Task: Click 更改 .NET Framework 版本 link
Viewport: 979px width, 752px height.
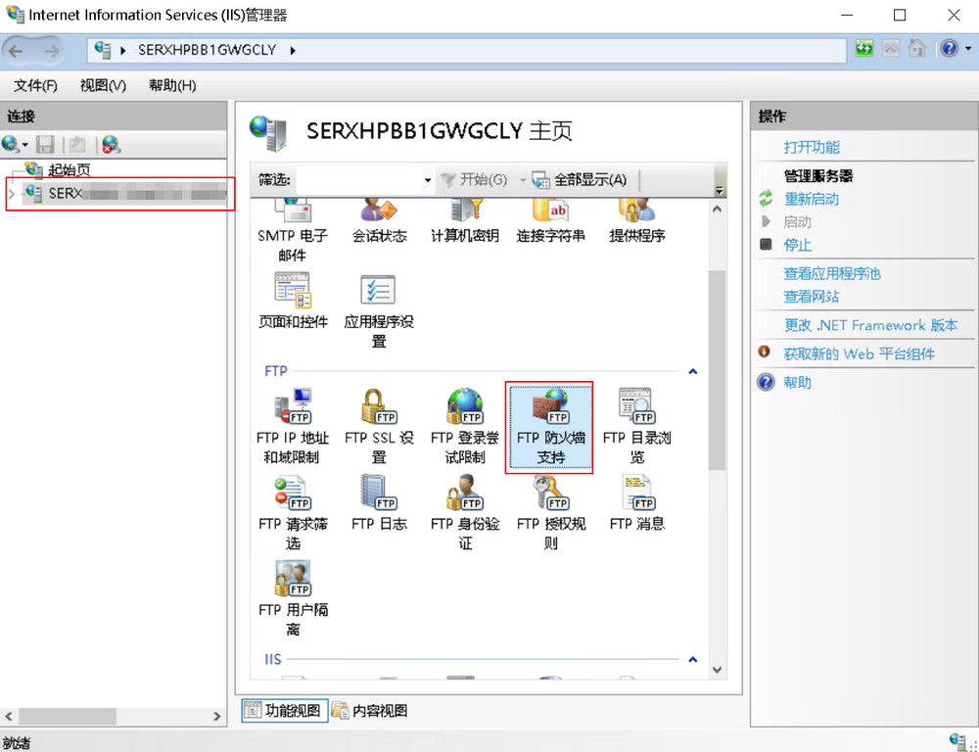Action: point(871,325)
